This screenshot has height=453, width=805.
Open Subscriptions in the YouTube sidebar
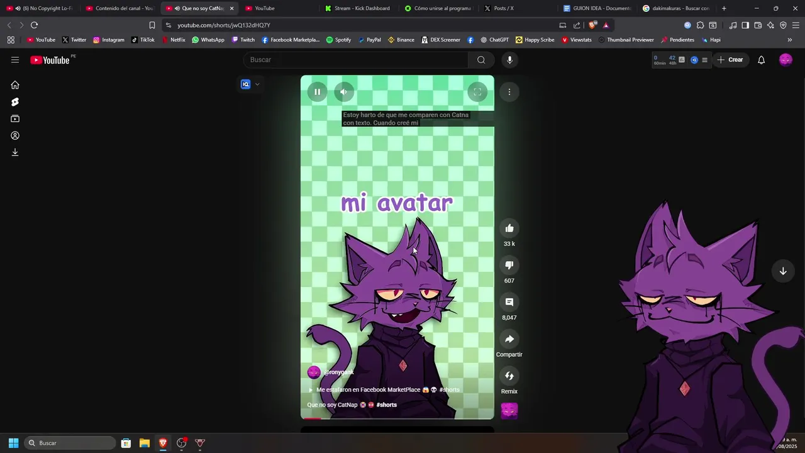(x=15, y=119)
